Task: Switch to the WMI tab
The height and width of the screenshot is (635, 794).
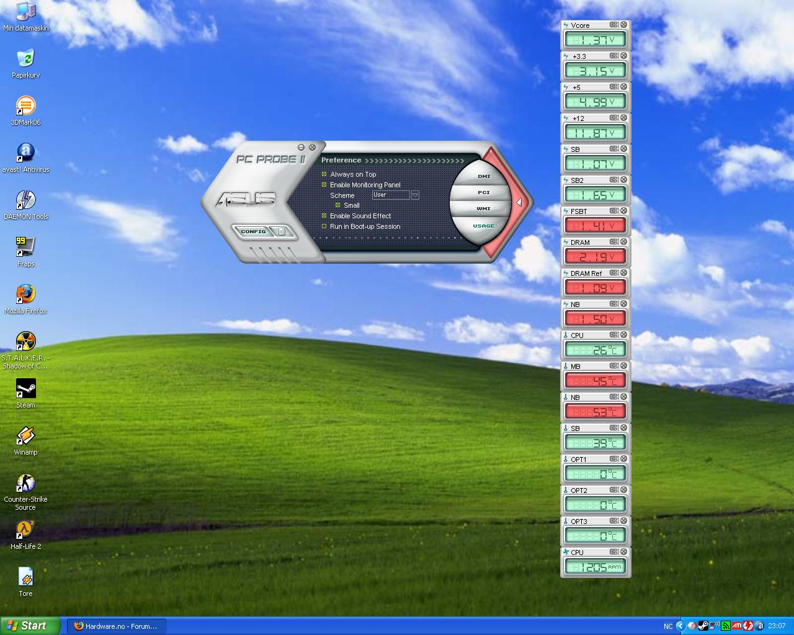Action: (484, 208)
